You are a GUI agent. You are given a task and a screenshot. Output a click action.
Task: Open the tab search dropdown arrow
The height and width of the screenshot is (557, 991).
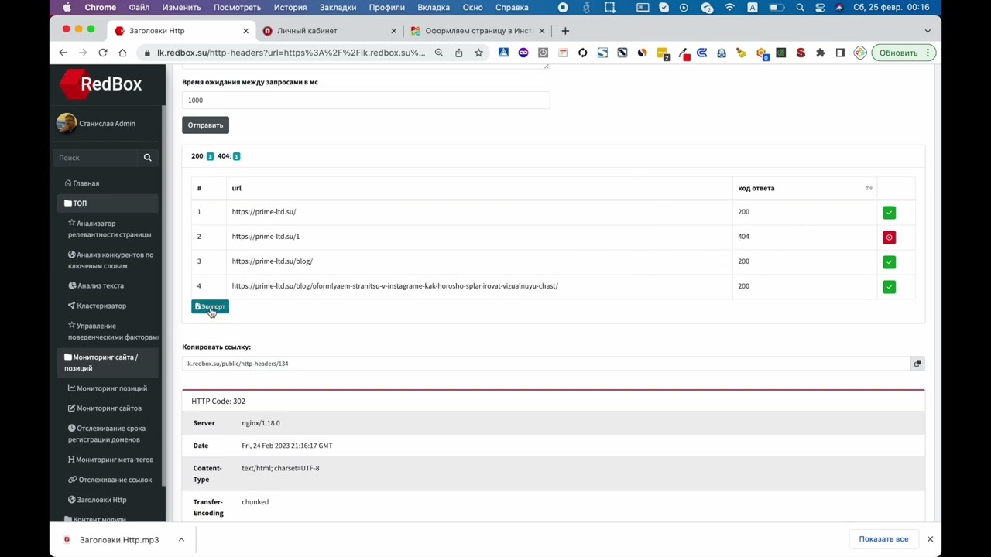(x=928, y=31)
